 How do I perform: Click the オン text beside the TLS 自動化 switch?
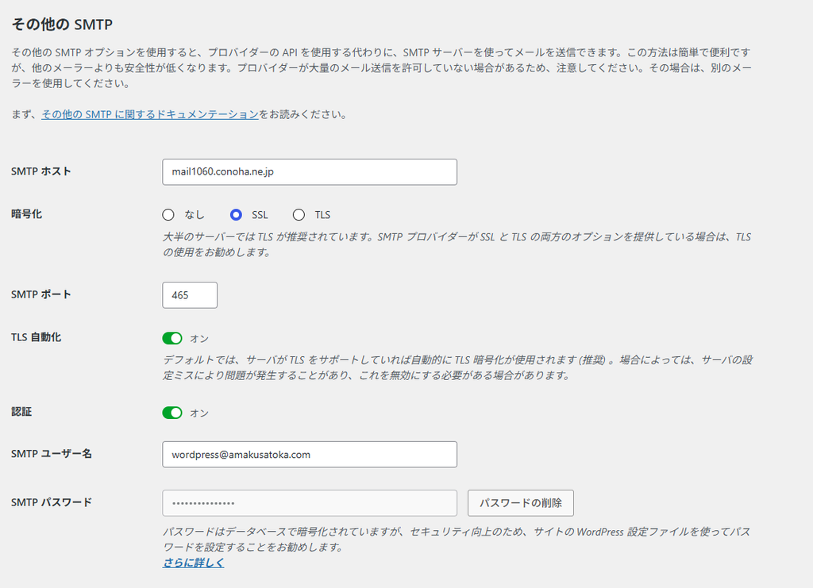point(199,339)
